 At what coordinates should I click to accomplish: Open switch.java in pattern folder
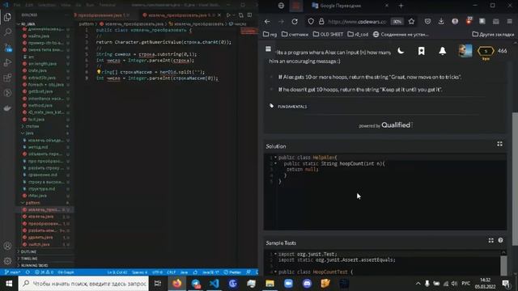point(39,244)
